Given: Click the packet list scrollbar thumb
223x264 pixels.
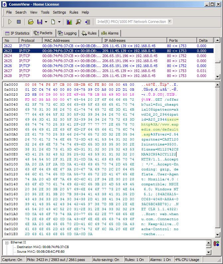Looking at the screenshot, I should pos(217,62).
